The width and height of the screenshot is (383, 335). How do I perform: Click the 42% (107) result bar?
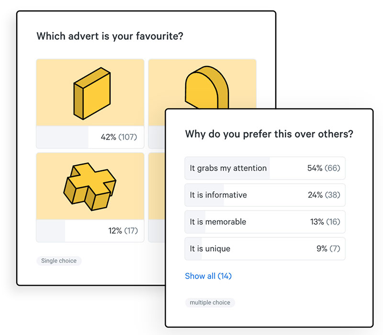90,137
